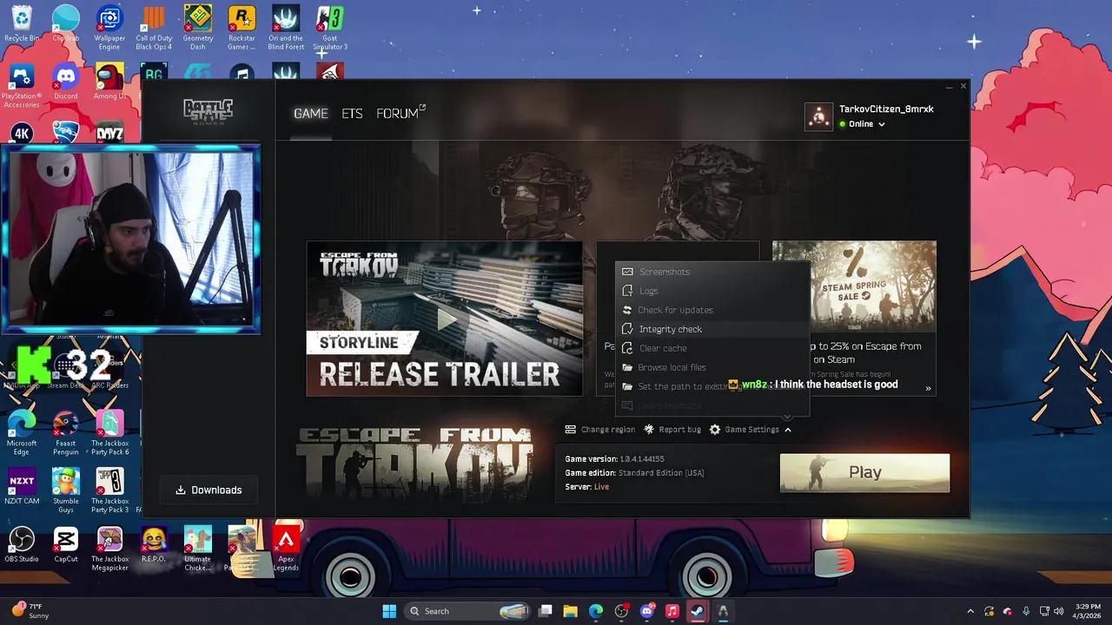Click the Battlestate Games logo
1112x625 pixels.
pyautogui.click(x=208, y=112)
